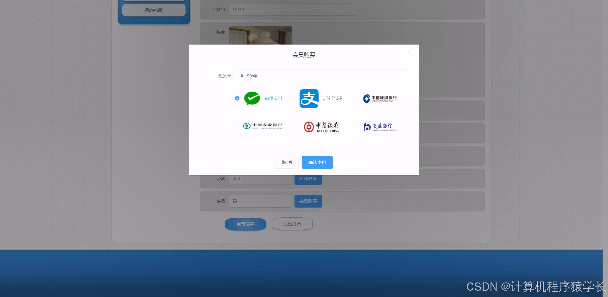
Task: Click the 确认支付 button
Action: (317, 162)
